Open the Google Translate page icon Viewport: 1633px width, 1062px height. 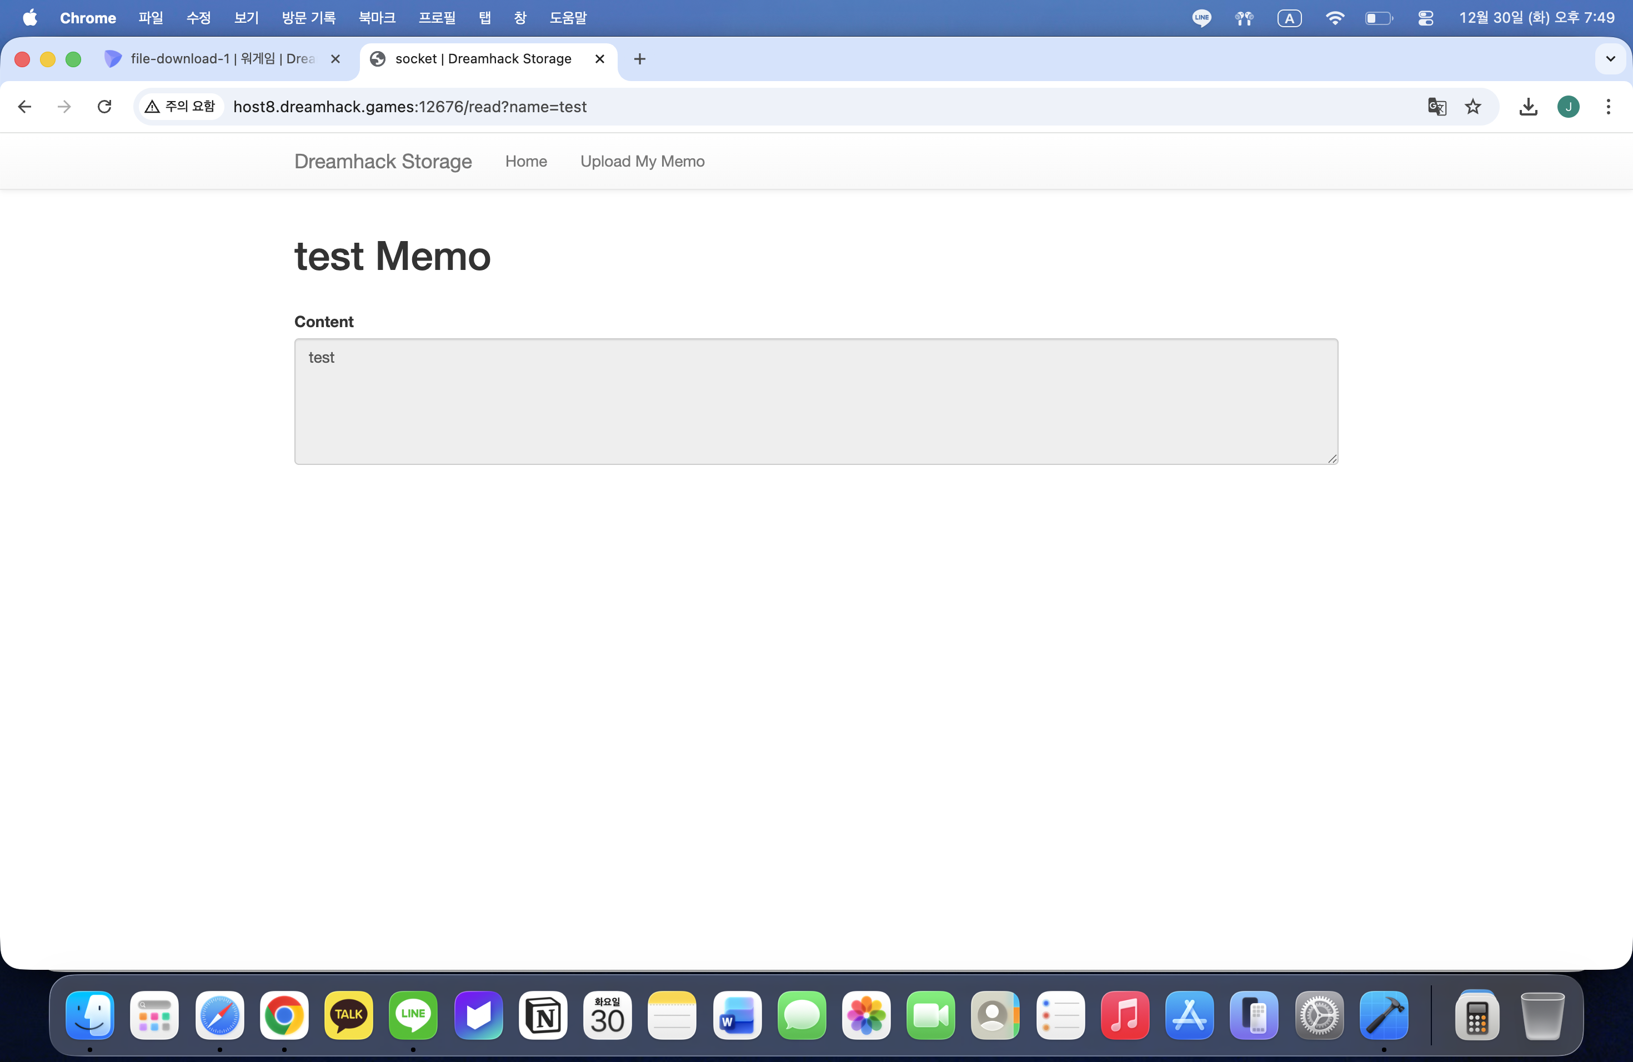(x=1437, y=106)
